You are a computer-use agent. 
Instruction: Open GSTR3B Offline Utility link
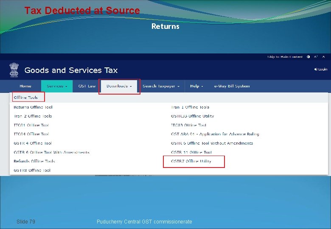pyautogui.click(x=193, y=116)
